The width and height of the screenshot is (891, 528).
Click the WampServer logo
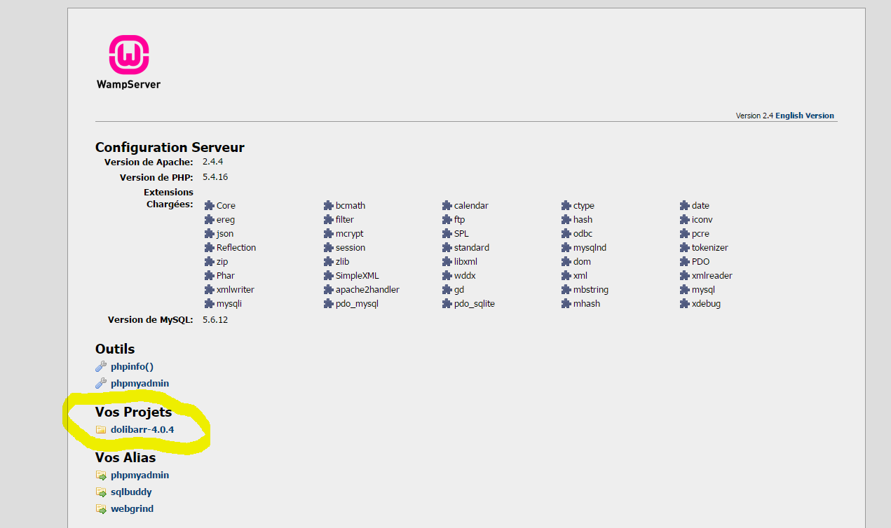point(129,62)
